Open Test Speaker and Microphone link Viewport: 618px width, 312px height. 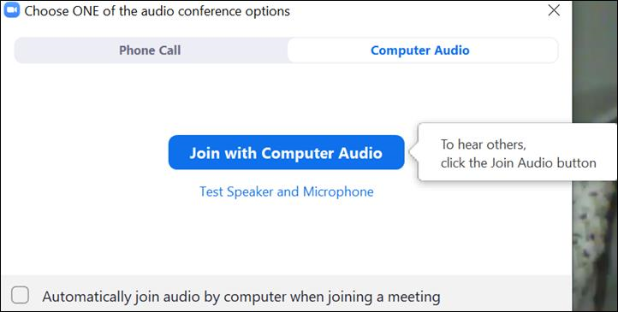pyautogui.click(x=287, y=191)
